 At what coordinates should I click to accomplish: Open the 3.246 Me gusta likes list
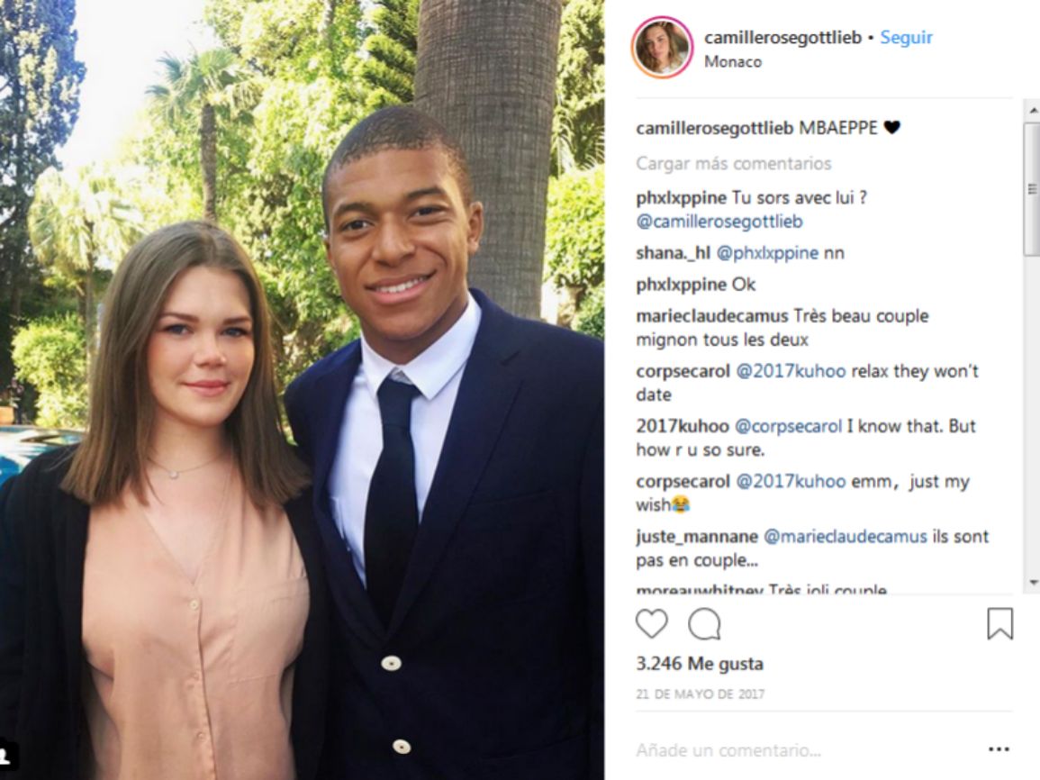(700, 664)
